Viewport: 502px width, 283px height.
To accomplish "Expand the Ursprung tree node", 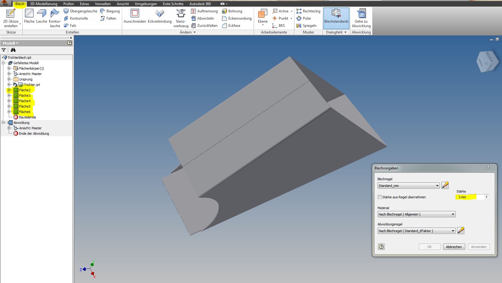I will 9,79.
